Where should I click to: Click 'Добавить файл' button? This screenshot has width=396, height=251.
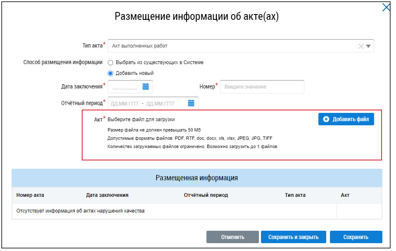tap(346, 119)
